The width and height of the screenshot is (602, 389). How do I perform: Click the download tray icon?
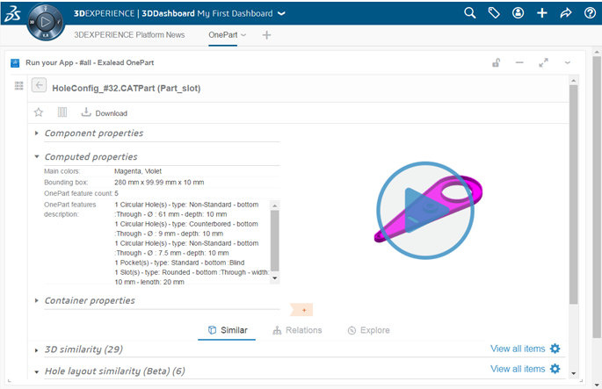click(86, 112)
